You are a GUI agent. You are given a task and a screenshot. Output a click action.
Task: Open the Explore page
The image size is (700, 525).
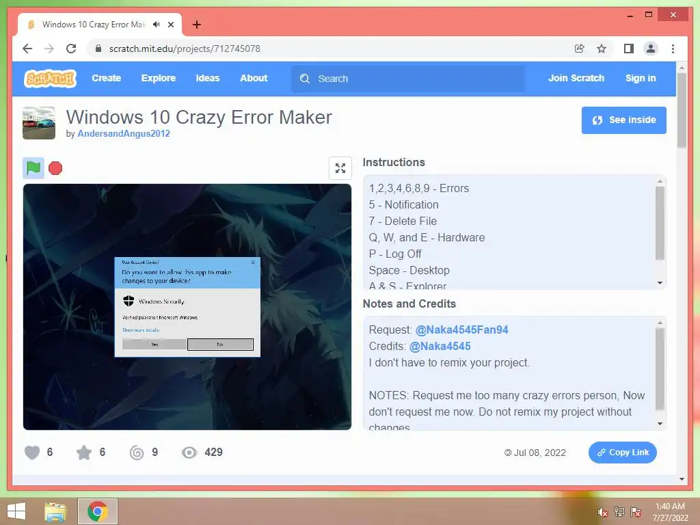click(159, 78)
